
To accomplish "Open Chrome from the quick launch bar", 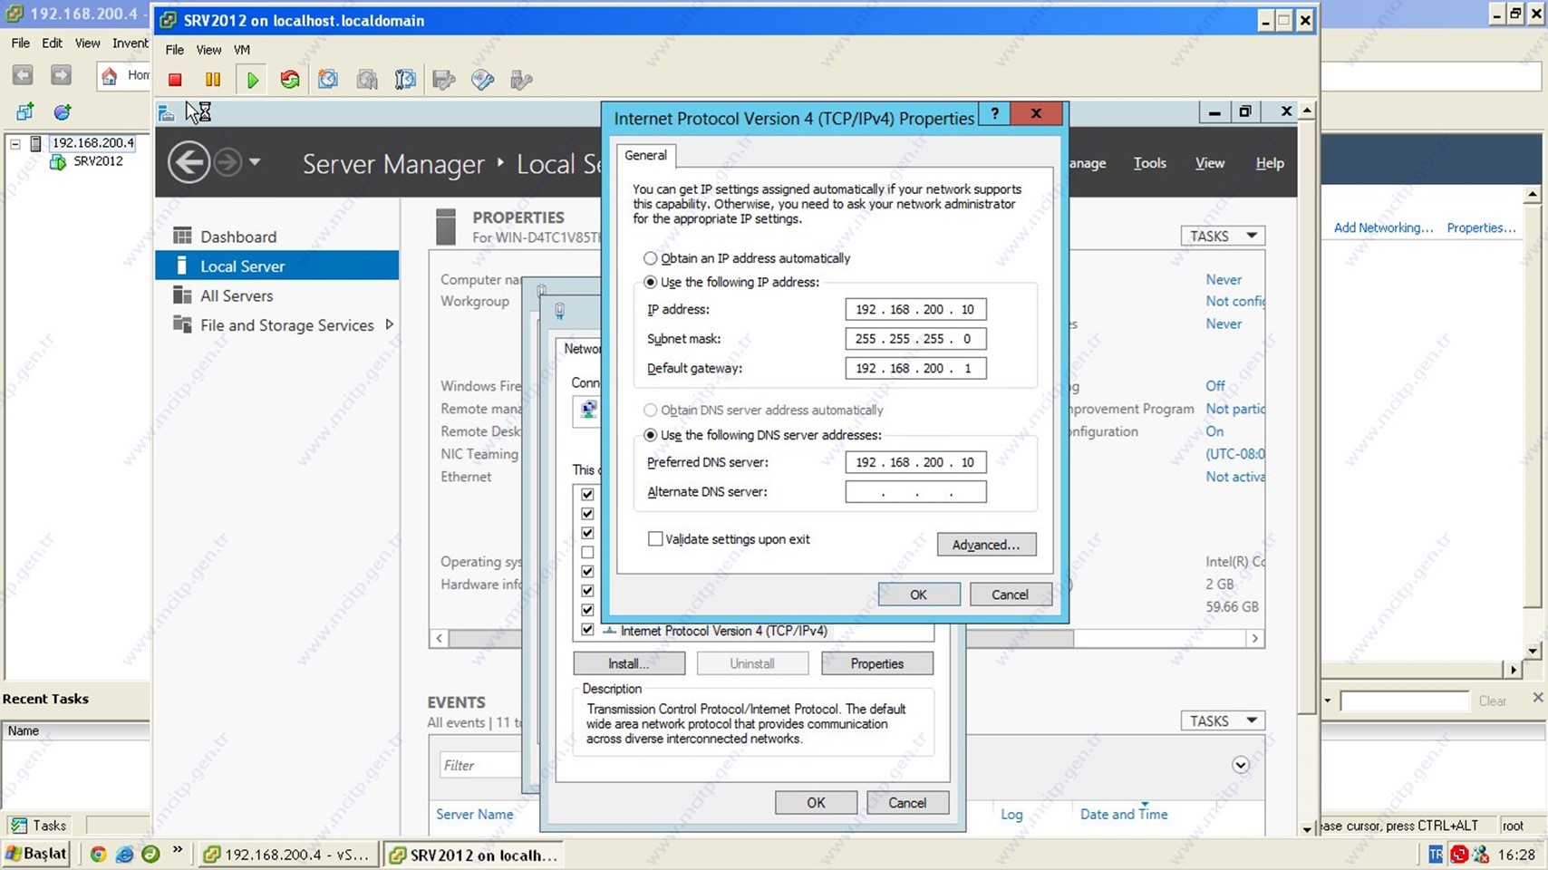I will pos(98,854).
